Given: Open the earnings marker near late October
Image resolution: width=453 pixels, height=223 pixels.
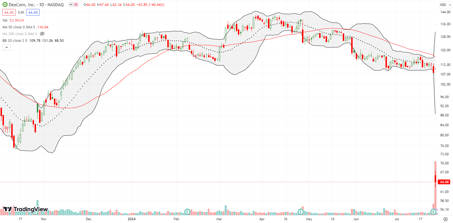Looking at the screenshot, I should tap(35, 212).
